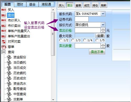This screenshot has width=131, height=102.
Task: Click the 卖出价格 input field
Action: coord(88,30)
